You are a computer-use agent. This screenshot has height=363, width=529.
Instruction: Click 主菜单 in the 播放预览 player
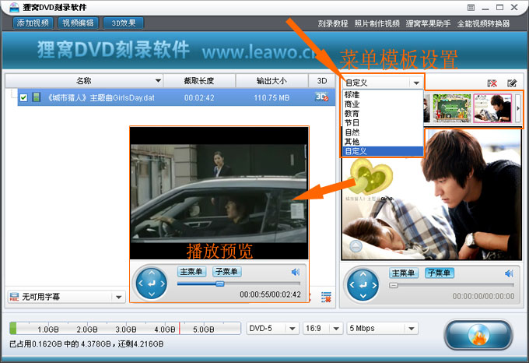191,272
